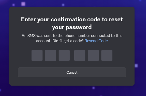The height and width of the screenshot is (96, 146).
Task: Click the wide Cancel button below code boxes
Action: click(x=72, y=72)
